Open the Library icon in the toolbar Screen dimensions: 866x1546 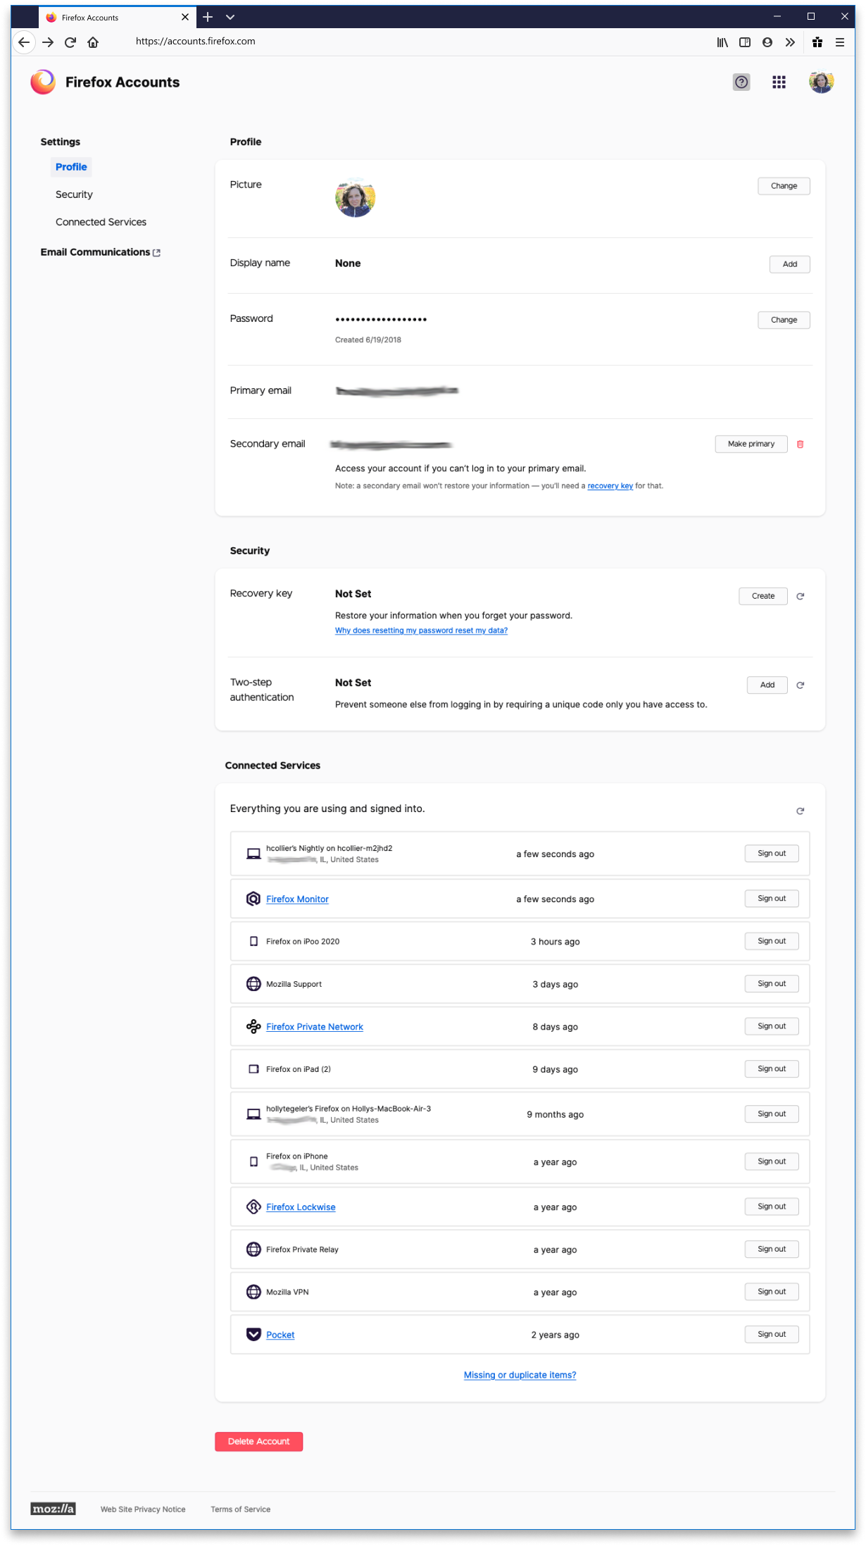click(x=722, y=42)
